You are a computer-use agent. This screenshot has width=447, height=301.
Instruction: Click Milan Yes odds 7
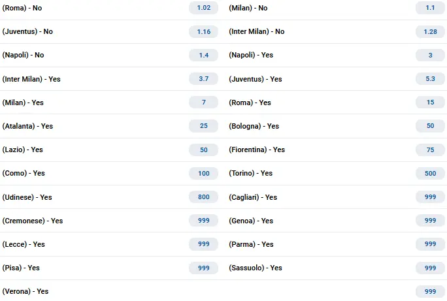(203, 103)
